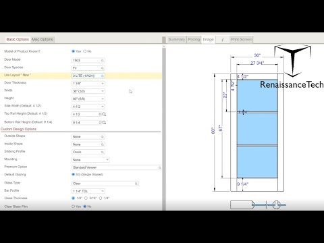Click the Custom Design Options section heading
The image size is (324, 243).
pyautogui.click(x=18, y=129)
